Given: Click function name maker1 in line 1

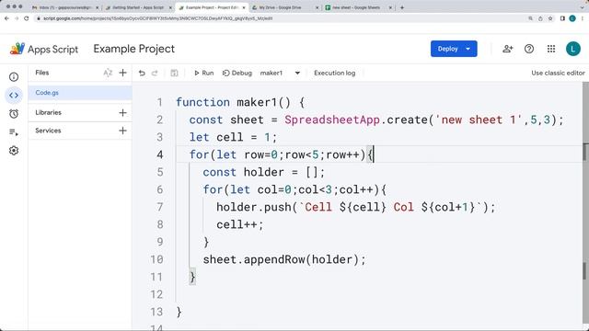Looking at the screenshot, I should (257, 102).
